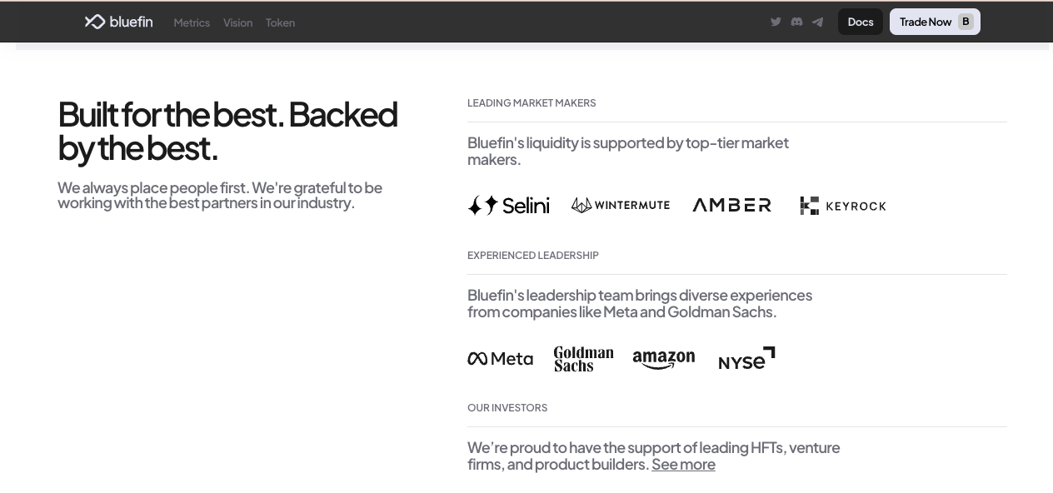Click the Goldman Sachs logo
This screenshot has width=1053, height=493.
point(583,359)
